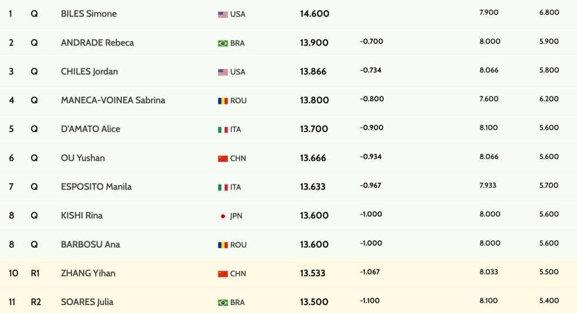Click Brazil flag next to Julia Soares
The height and width of the screenshot is (313, 577).
click(x=223, y=303)
